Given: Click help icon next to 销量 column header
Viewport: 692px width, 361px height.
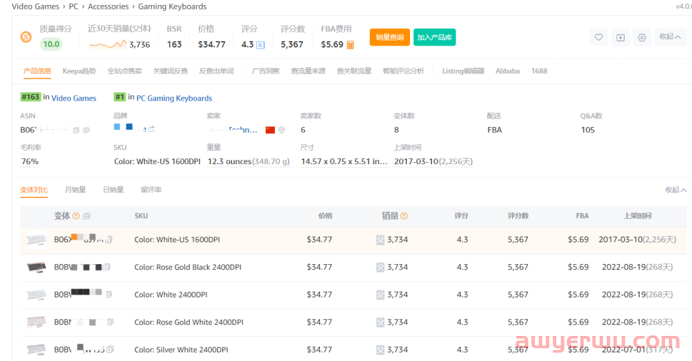Looking at the screenshot, I should click(x=404, y=216).
